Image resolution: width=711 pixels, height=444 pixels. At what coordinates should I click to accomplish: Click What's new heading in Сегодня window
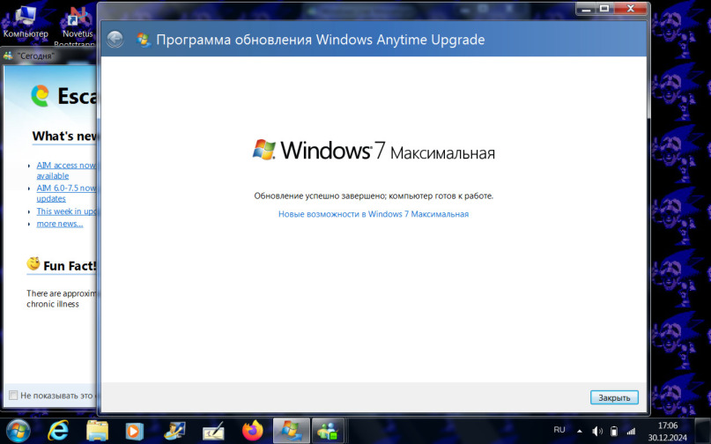pos(64,136)
